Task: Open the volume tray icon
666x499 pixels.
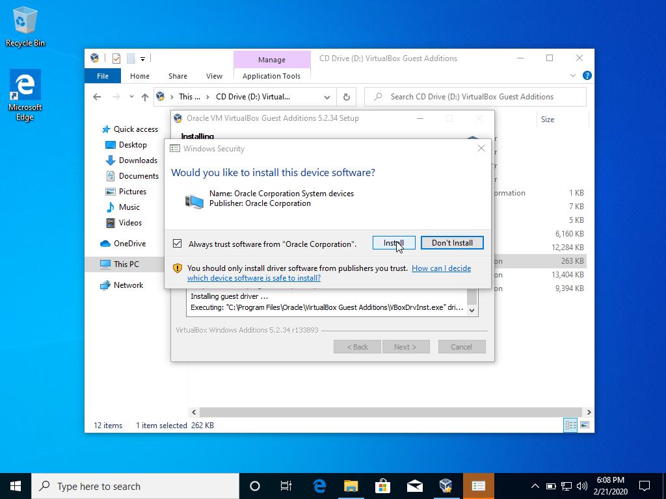Action: [x=582, y=486]
